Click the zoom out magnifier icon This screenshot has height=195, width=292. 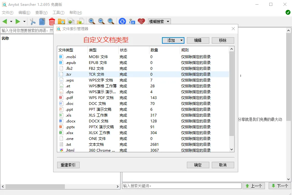(101, 21)
